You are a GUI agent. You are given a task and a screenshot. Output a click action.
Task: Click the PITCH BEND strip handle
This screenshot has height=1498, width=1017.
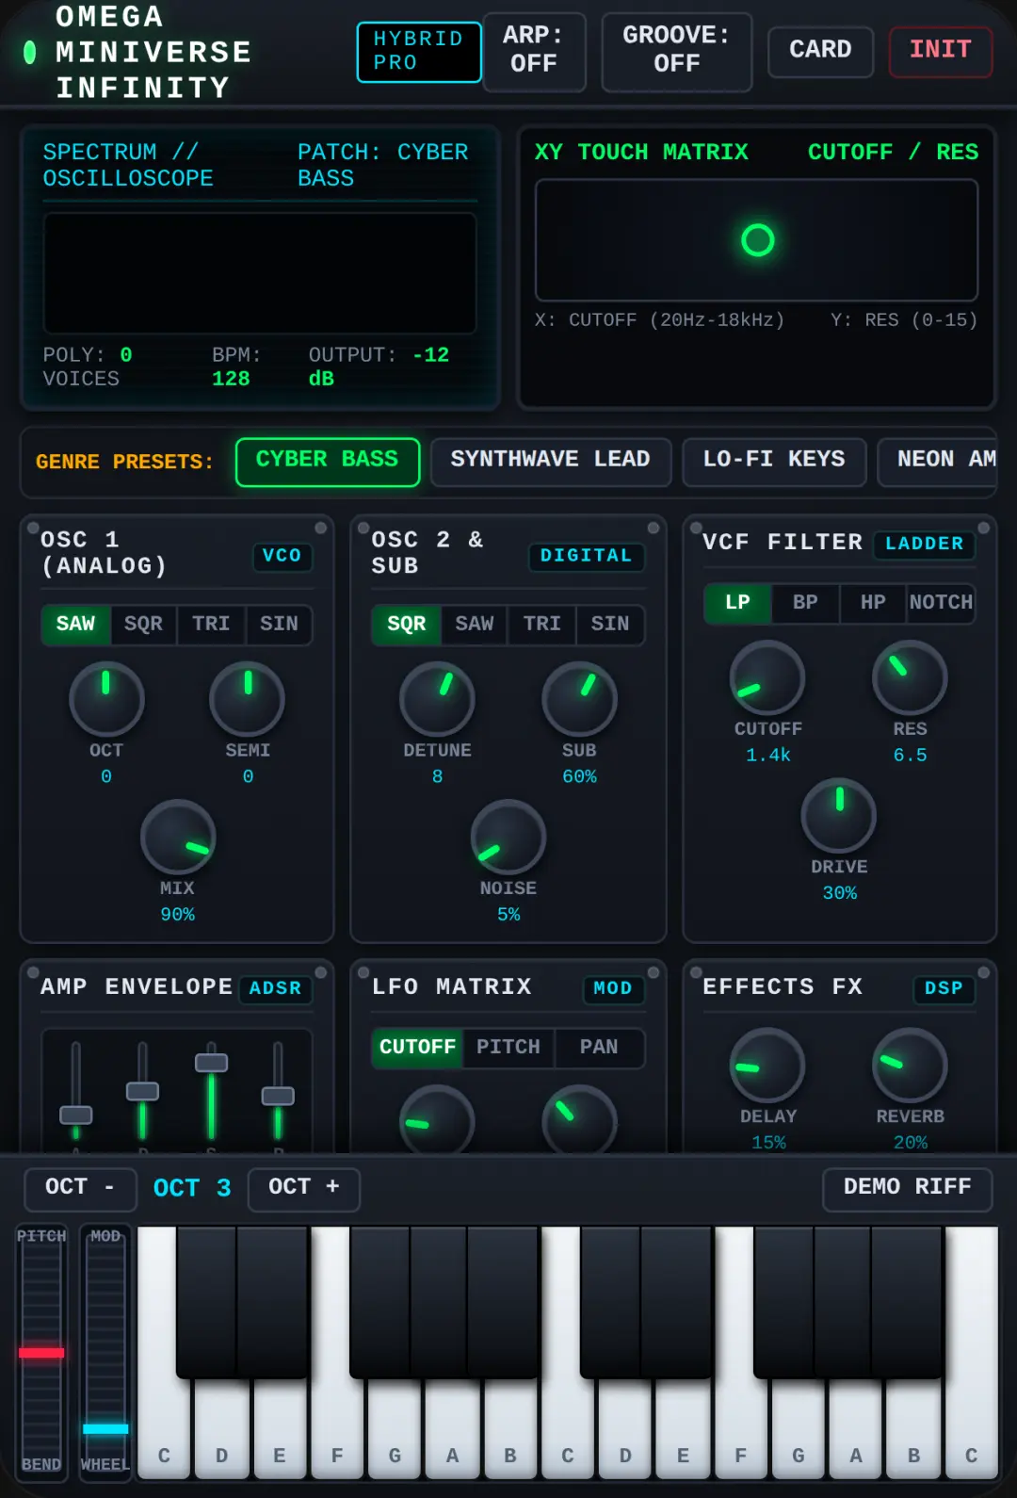pos(41,1353)
